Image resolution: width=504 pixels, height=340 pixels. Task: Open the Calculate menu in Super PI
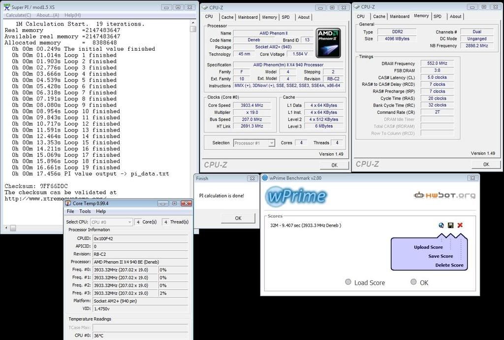coord(18,15)
